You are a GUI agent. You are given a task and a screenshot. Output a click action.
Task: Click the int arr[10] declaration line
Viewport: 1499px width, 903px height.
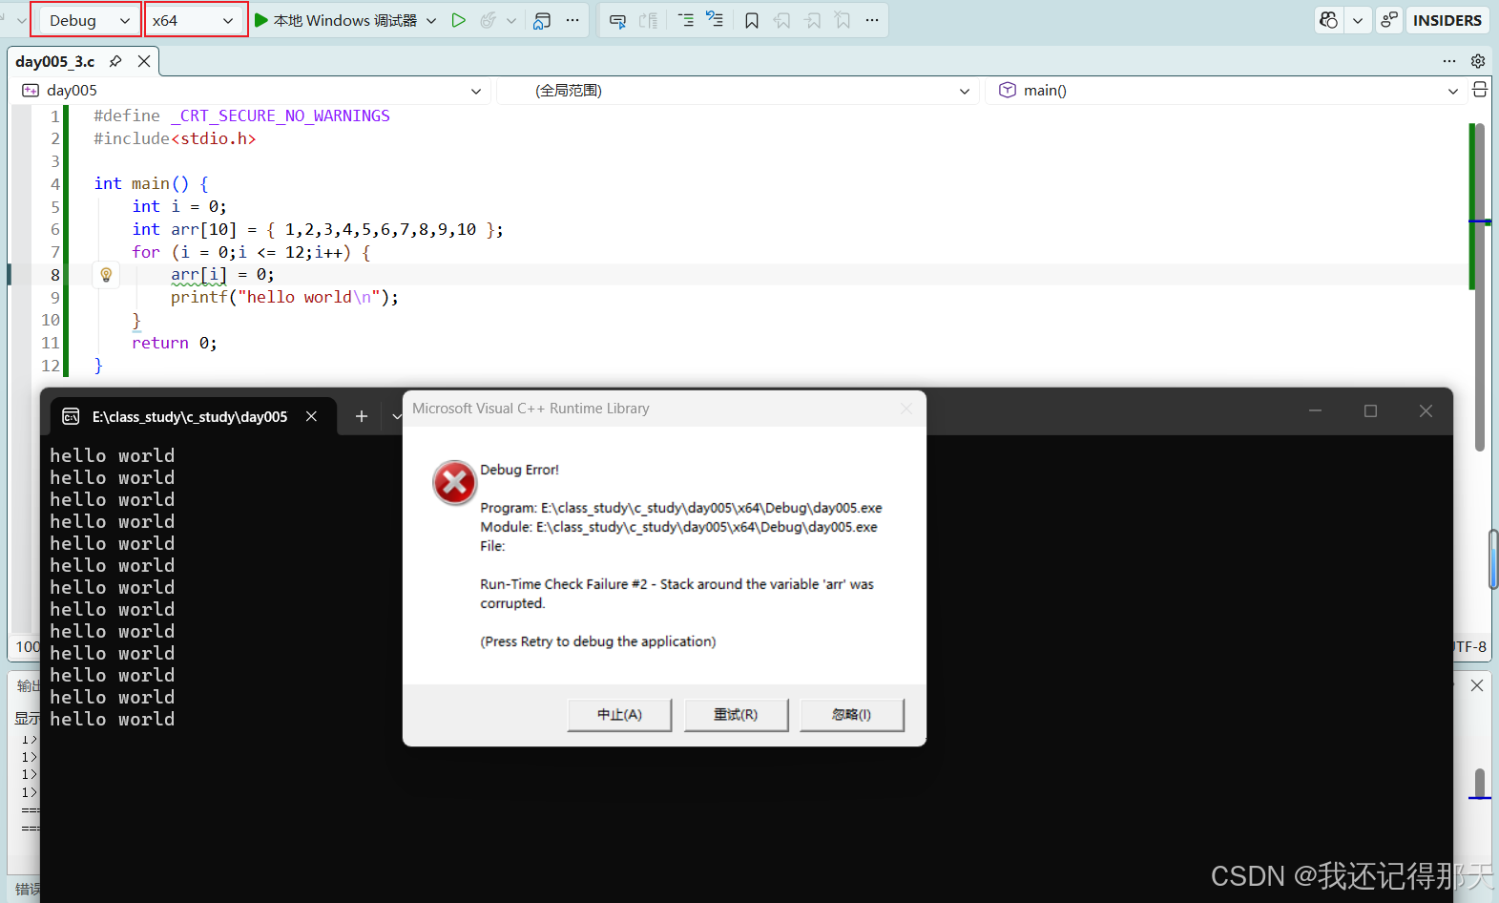pos(318,229)
